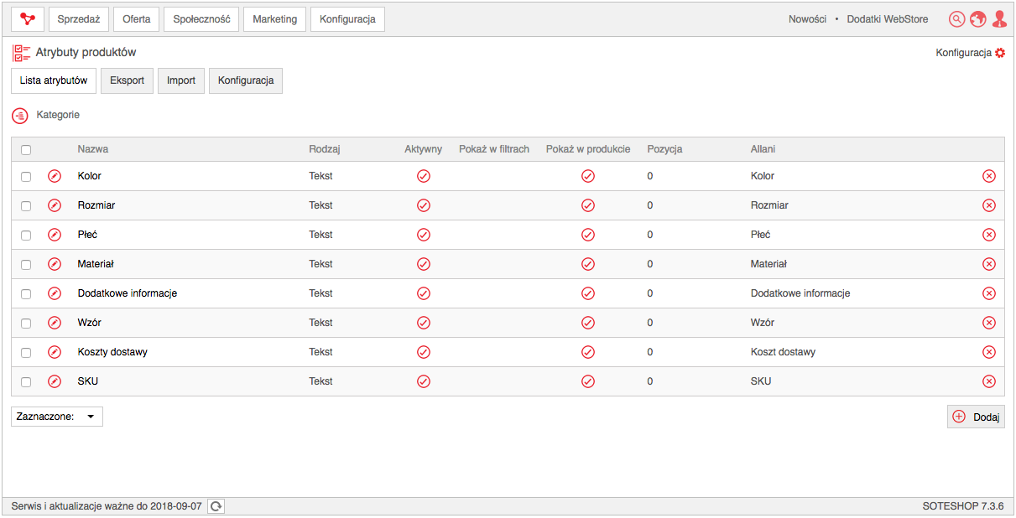Open the Koszty dostawy attribute name
Image resolution: width=1016 pixels, height=518 pixels.
pos(112,352)
